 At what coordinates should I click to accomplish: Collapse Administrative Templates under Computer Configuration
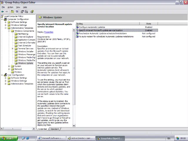click(6, 28)
